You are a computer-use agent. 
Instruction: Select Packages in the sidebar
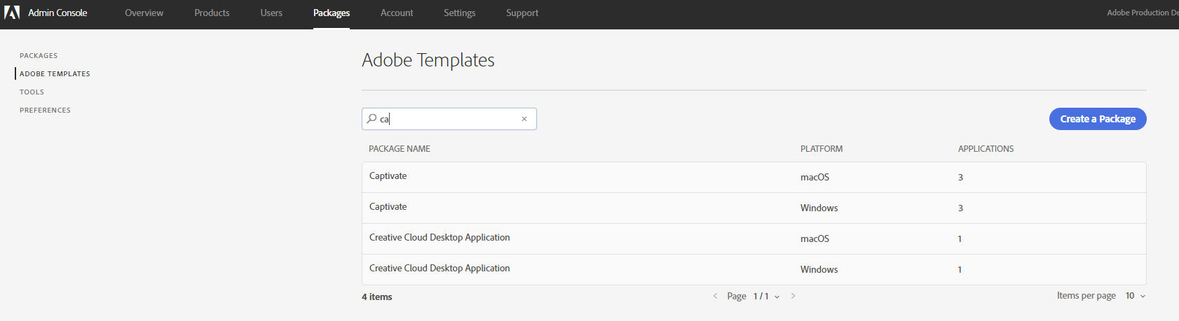39,55
